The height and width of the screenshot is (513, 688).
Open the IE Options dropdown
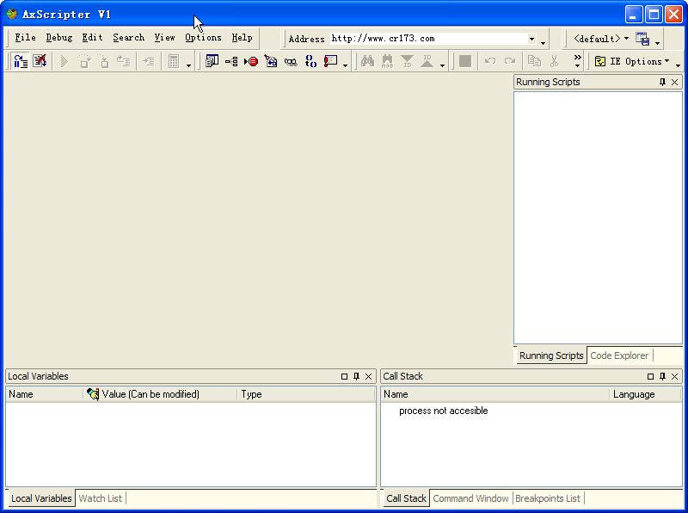click(x=634, y=61)
